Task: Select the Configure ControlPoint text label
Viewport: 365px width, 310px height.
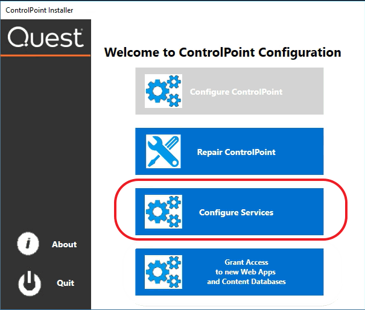Action: (236, 92)
